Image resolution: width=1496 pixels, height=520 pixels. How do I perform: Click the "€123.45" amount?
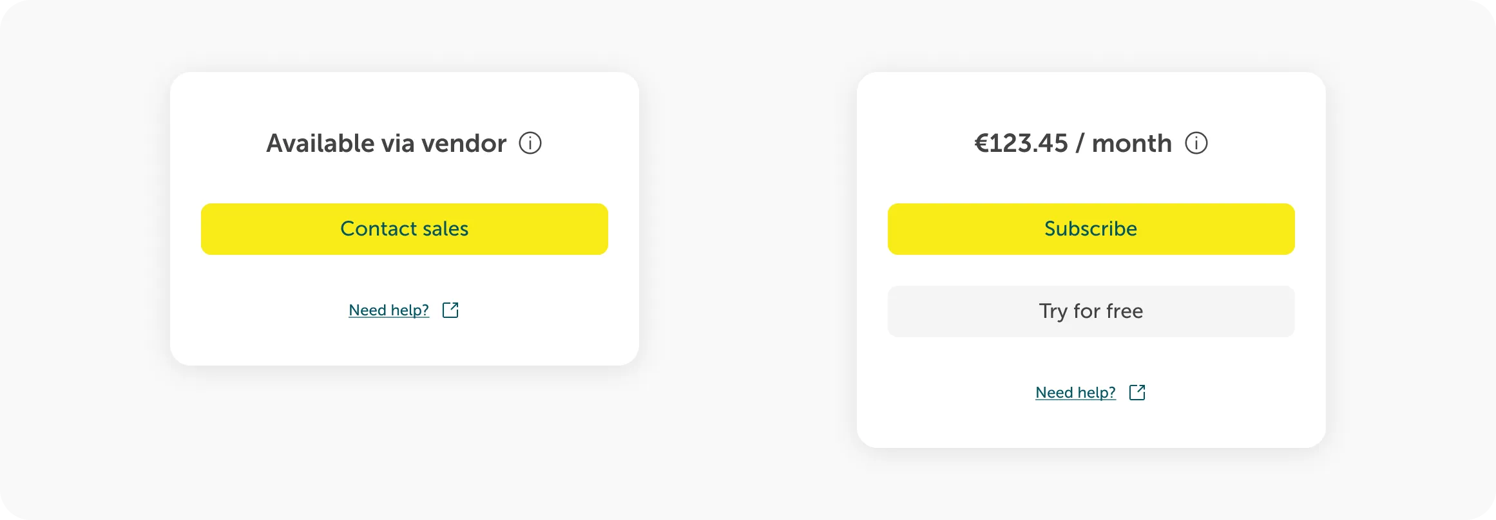click(1021, 143)
